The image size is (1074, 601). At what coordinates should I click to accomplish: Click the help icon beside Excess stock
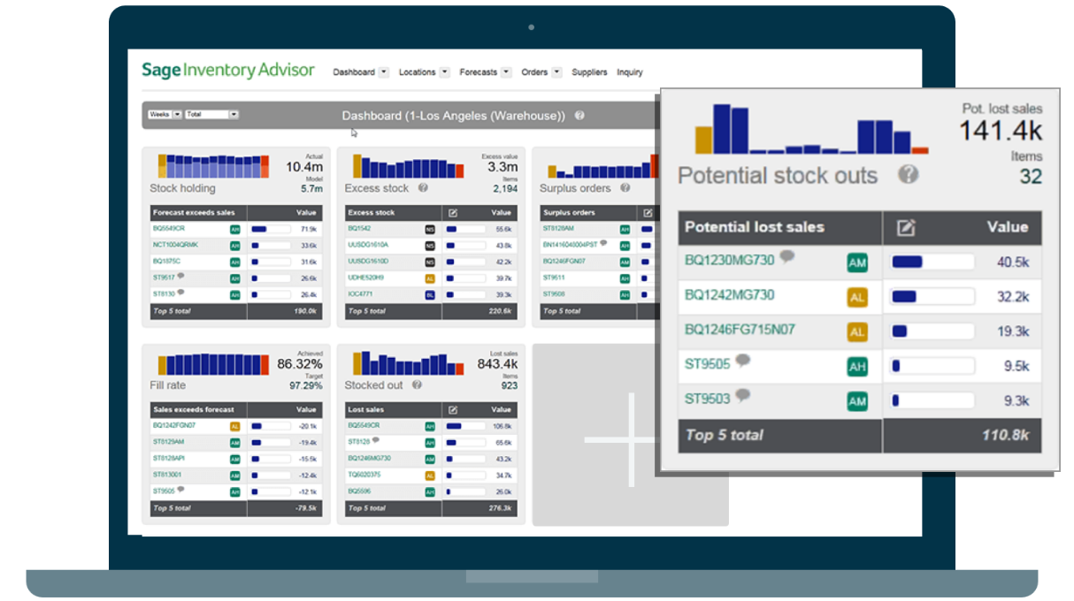423,188
